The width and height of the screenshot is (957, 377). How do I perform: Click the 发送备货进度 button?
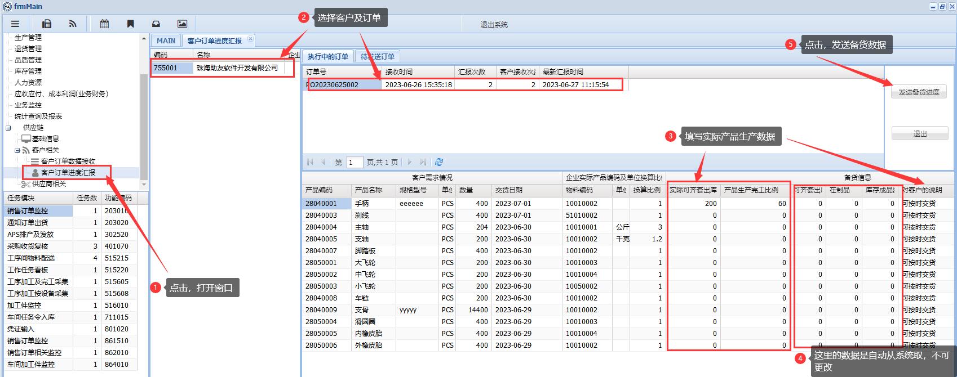click(x=919, y=92)
